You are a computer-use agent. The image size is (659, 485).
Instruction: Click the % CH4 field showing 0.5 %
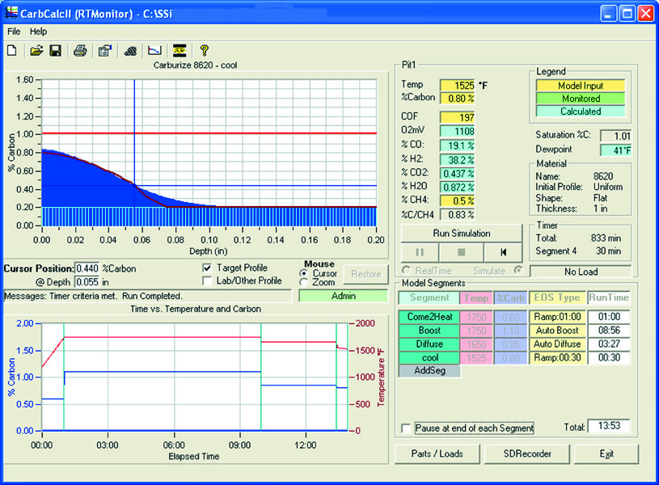[458, 201]
